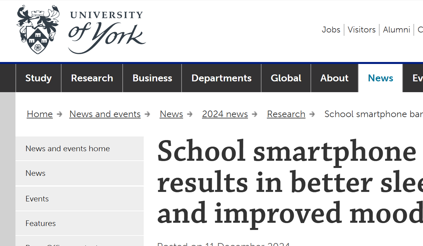This screenshot has height=246, width=423.
Task: Go to the Alumni page
Action: coord(396,30)
